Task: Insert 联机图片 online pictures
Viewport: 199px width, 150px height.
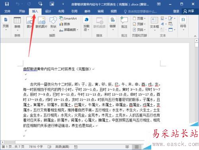Action: (x=41, y=23)
